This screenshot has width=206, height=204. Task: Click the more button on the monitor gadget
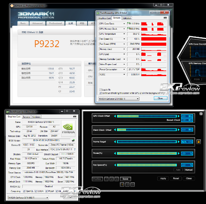coord(197,79)
